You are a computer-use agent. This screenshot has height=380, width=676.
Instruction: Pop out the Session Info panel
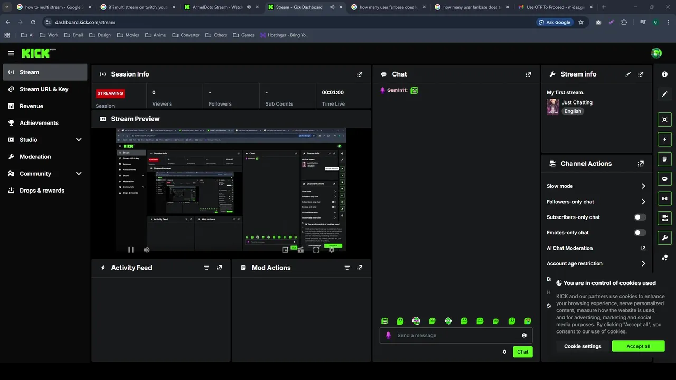point(360,74)
